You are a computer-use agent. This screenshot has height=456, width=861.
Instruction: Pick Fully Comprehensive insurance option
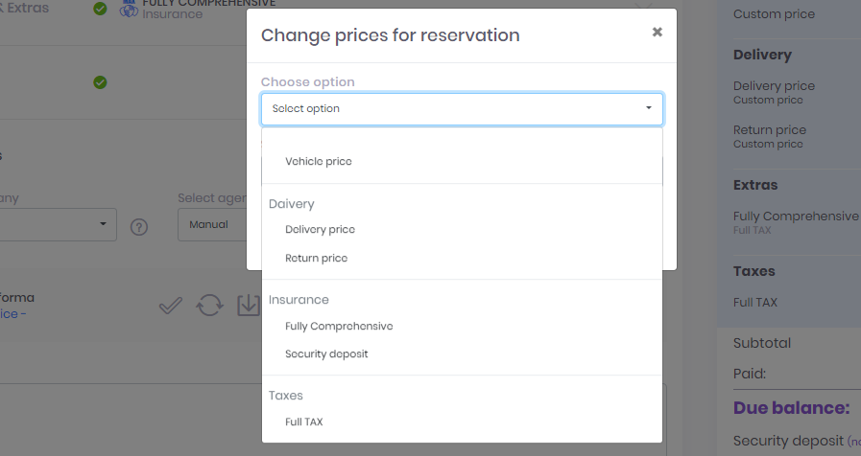point(339,327)
